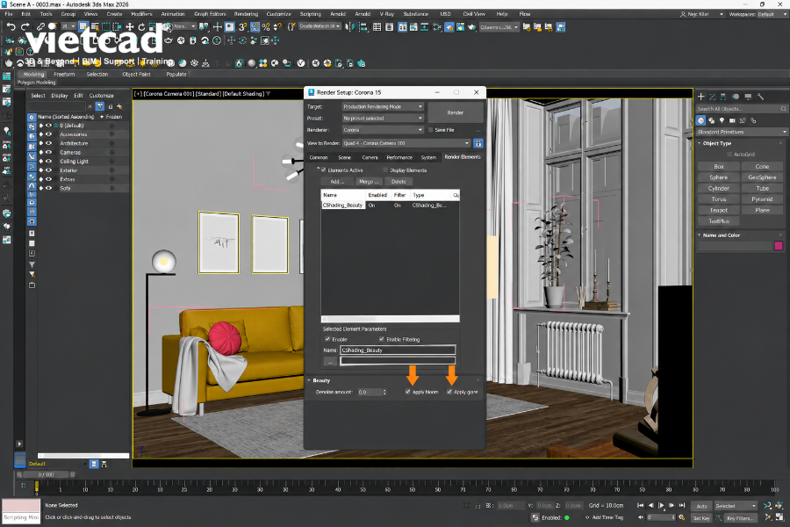Go to the start frame
Image resolution: width=790 pixels, height=527 pixels.
(x=641, y=505)
